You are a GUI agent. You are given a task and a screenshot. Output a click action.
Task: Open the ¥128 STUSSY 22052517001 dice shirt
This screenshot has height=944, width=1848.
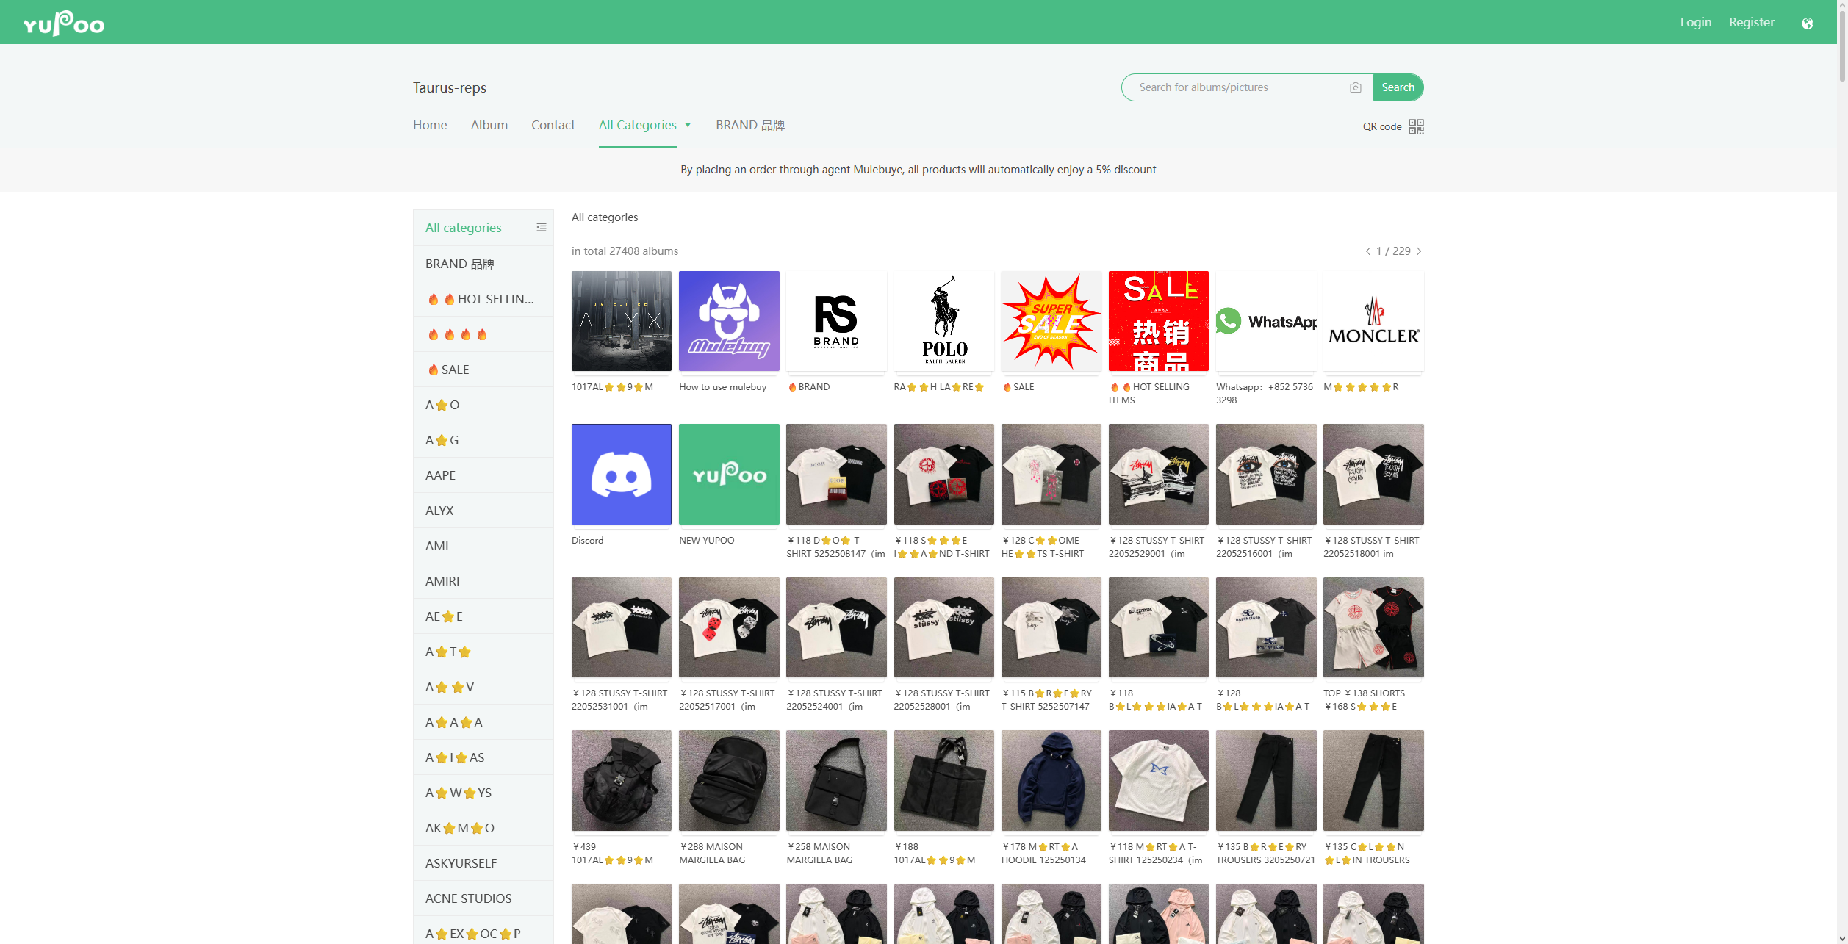[729, 627]
